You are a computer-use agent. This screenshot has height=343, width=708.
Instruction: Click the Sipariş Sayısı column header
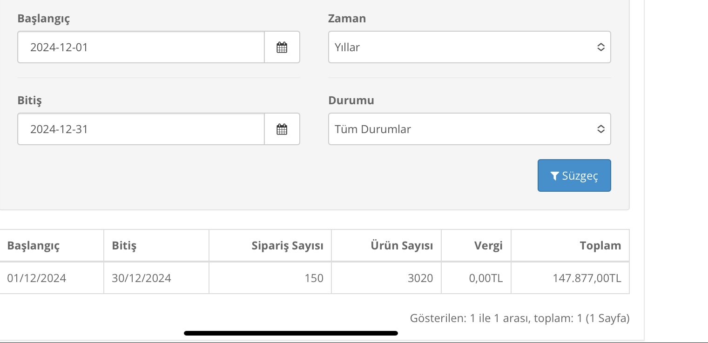(x=287, y=245)
